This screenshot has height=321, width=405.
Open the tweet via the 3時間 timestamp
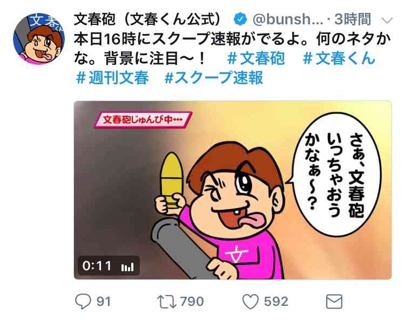pos(353,19)
